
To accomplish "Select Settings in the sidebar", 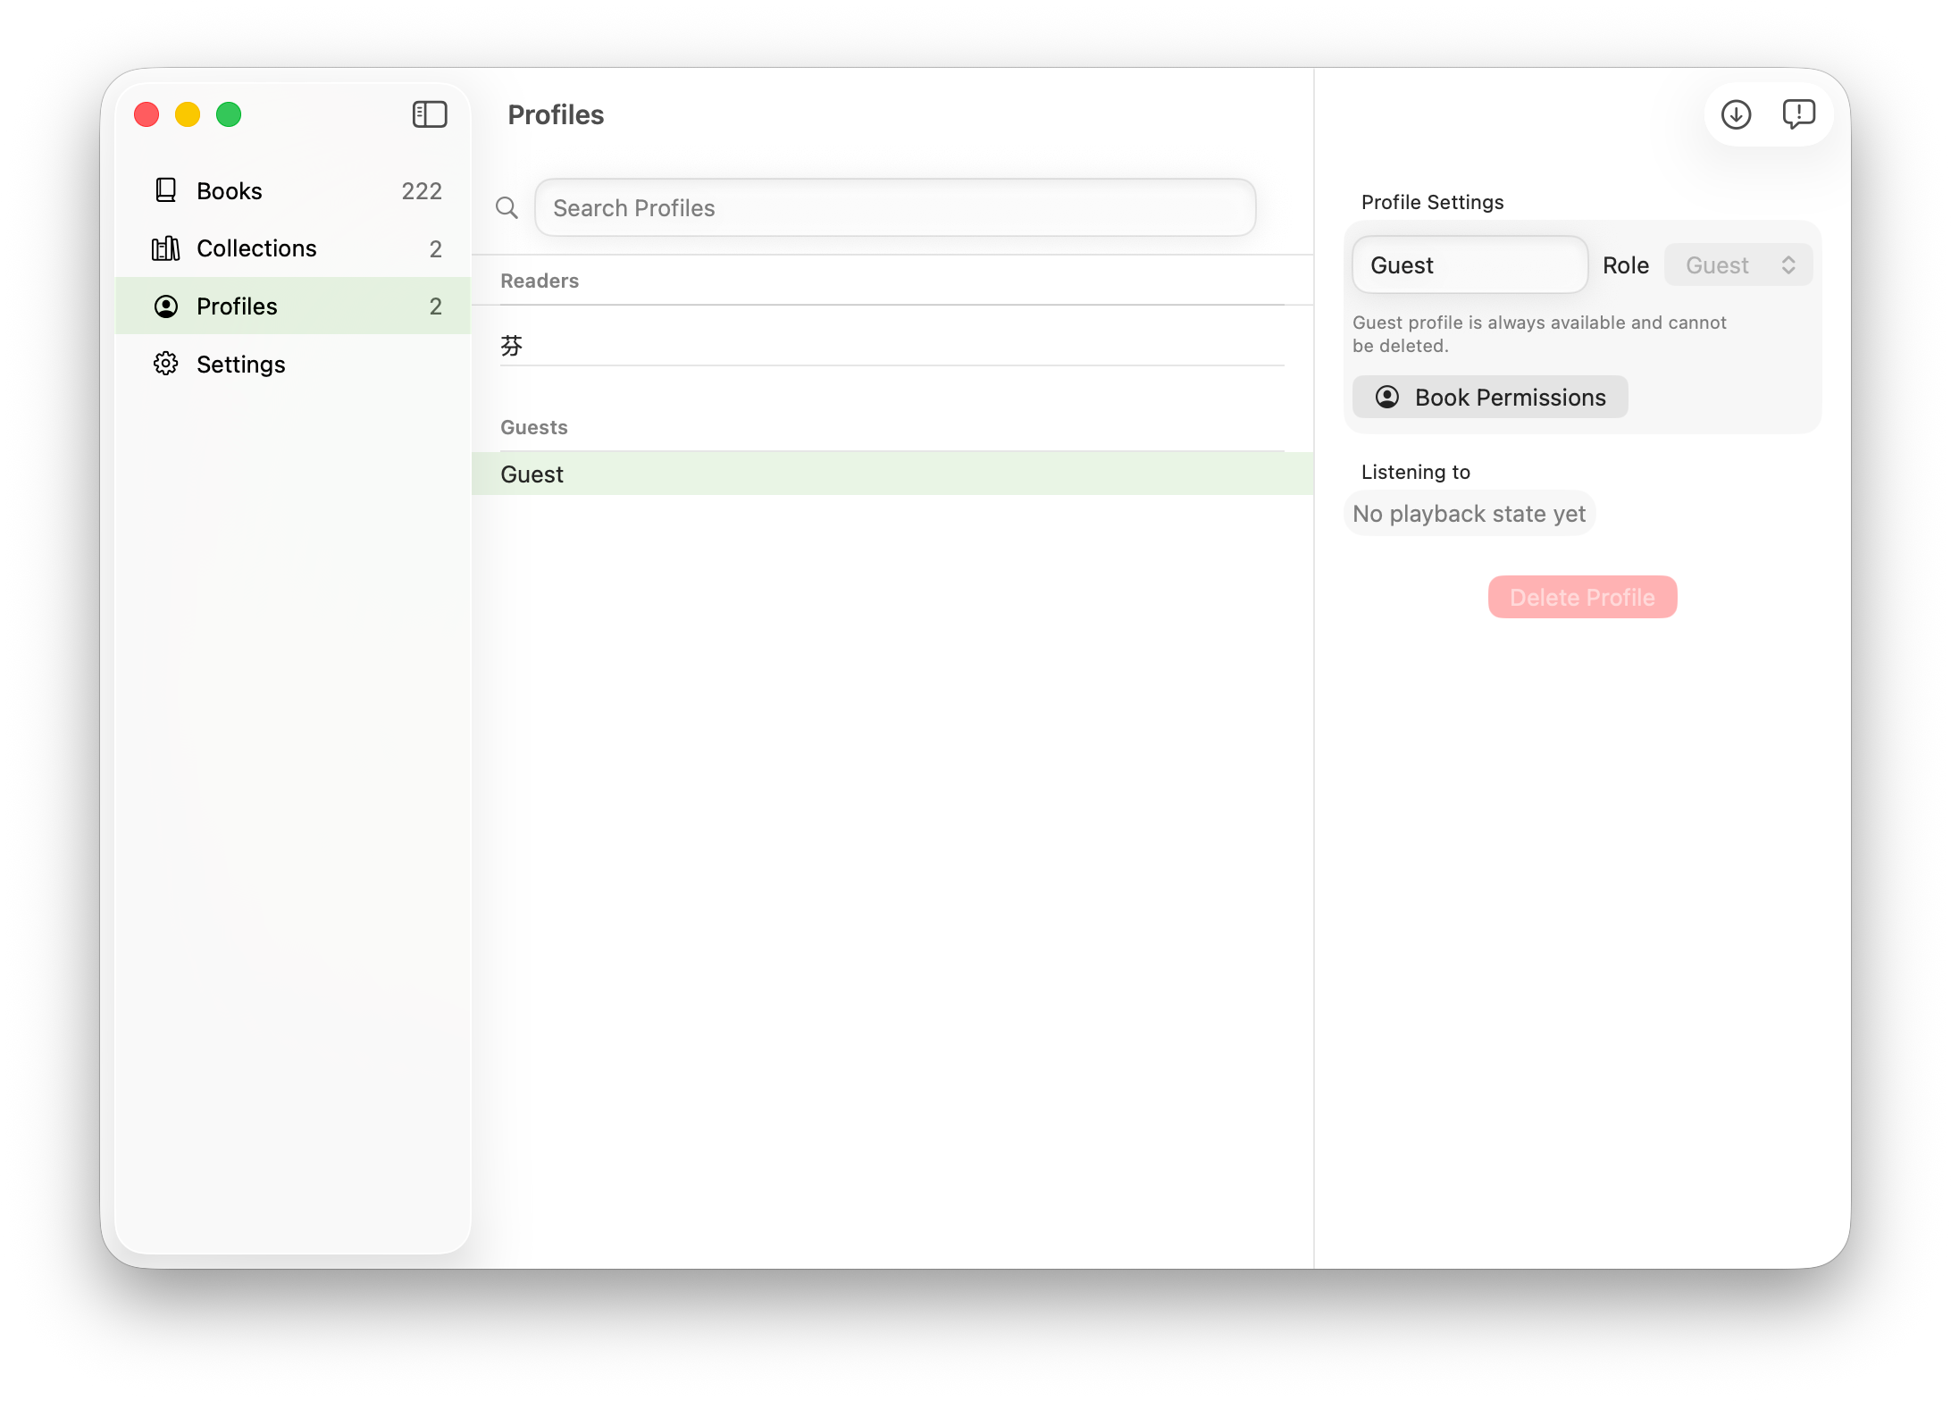I will (240, 364).
